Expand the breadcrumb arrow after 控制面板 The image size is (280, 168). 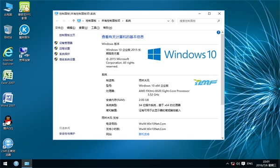[x=99, y=21]
